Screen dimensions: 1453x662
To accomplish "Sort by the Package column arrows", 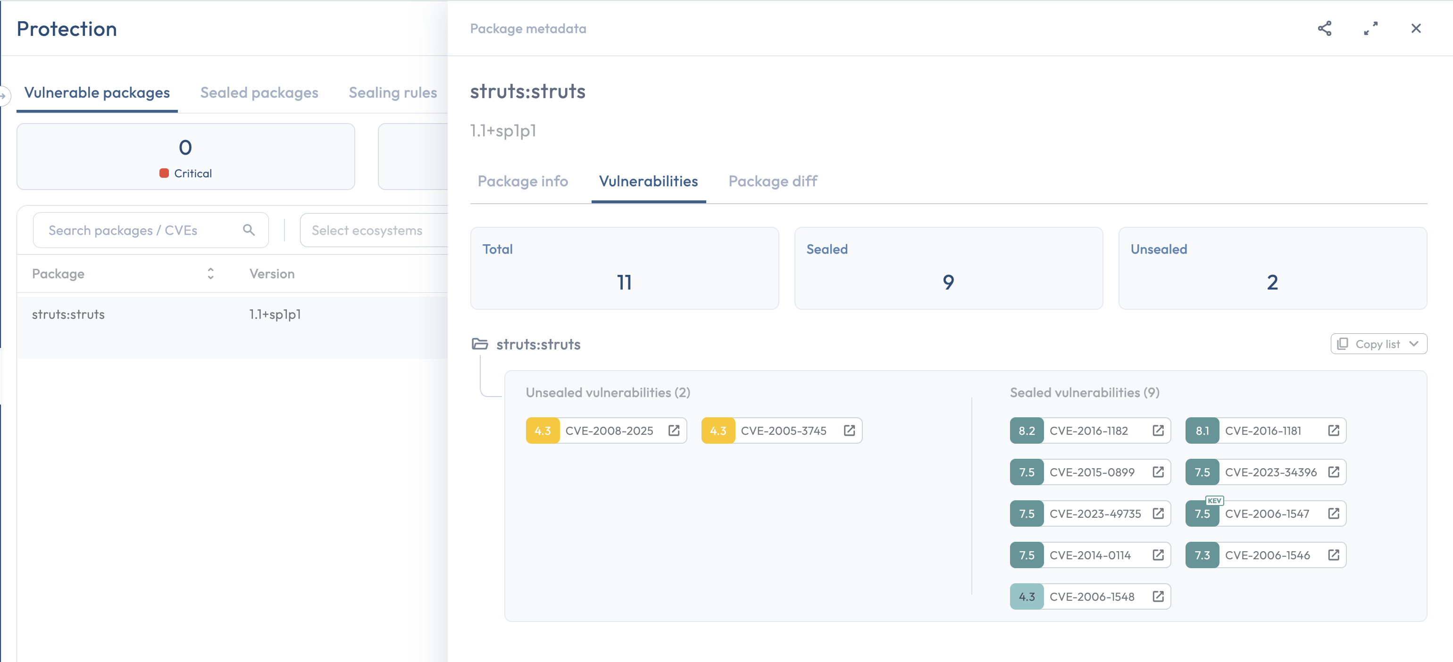I will click(x=210, y=273).
